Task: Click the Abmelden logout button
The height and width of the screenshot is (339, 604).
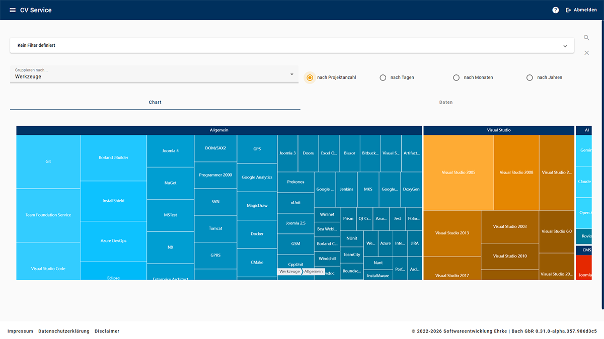Action: point(581,10)
